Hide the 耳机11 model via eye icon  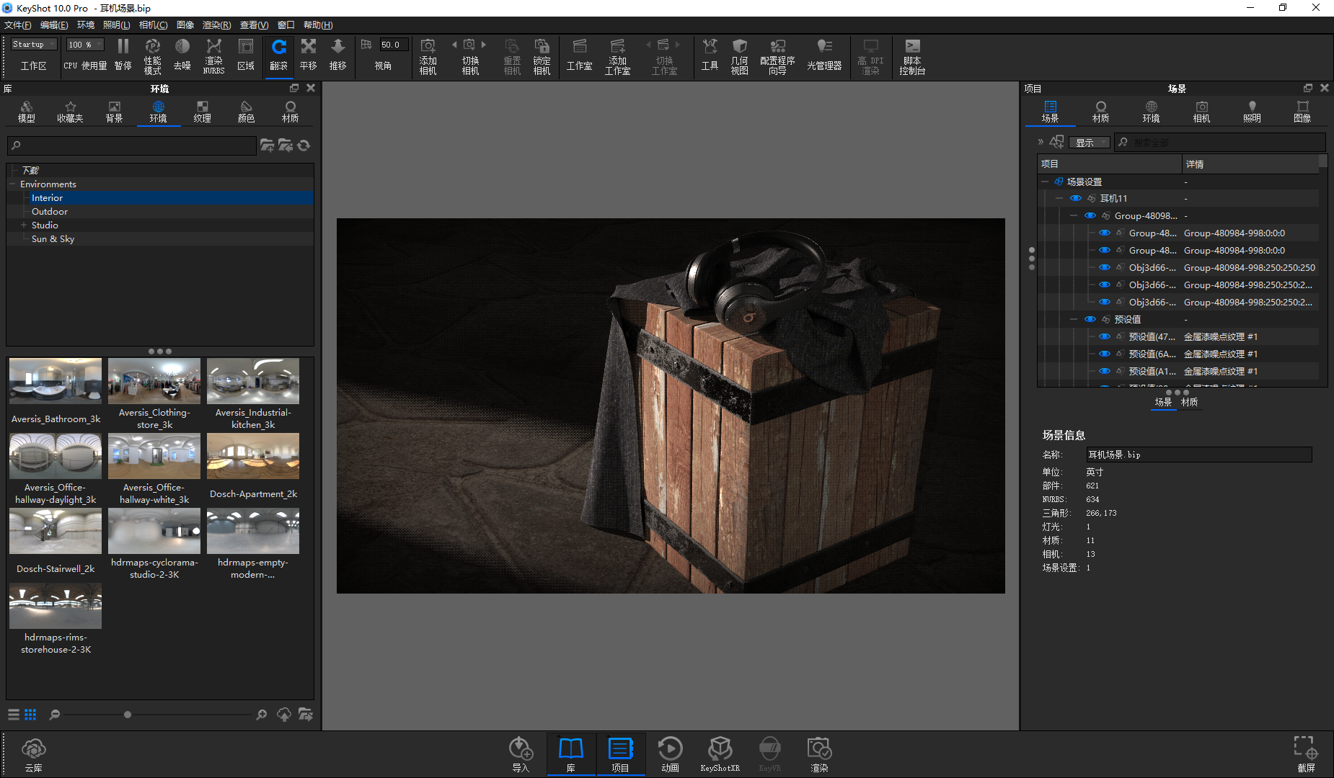(x=1075, y=198)
